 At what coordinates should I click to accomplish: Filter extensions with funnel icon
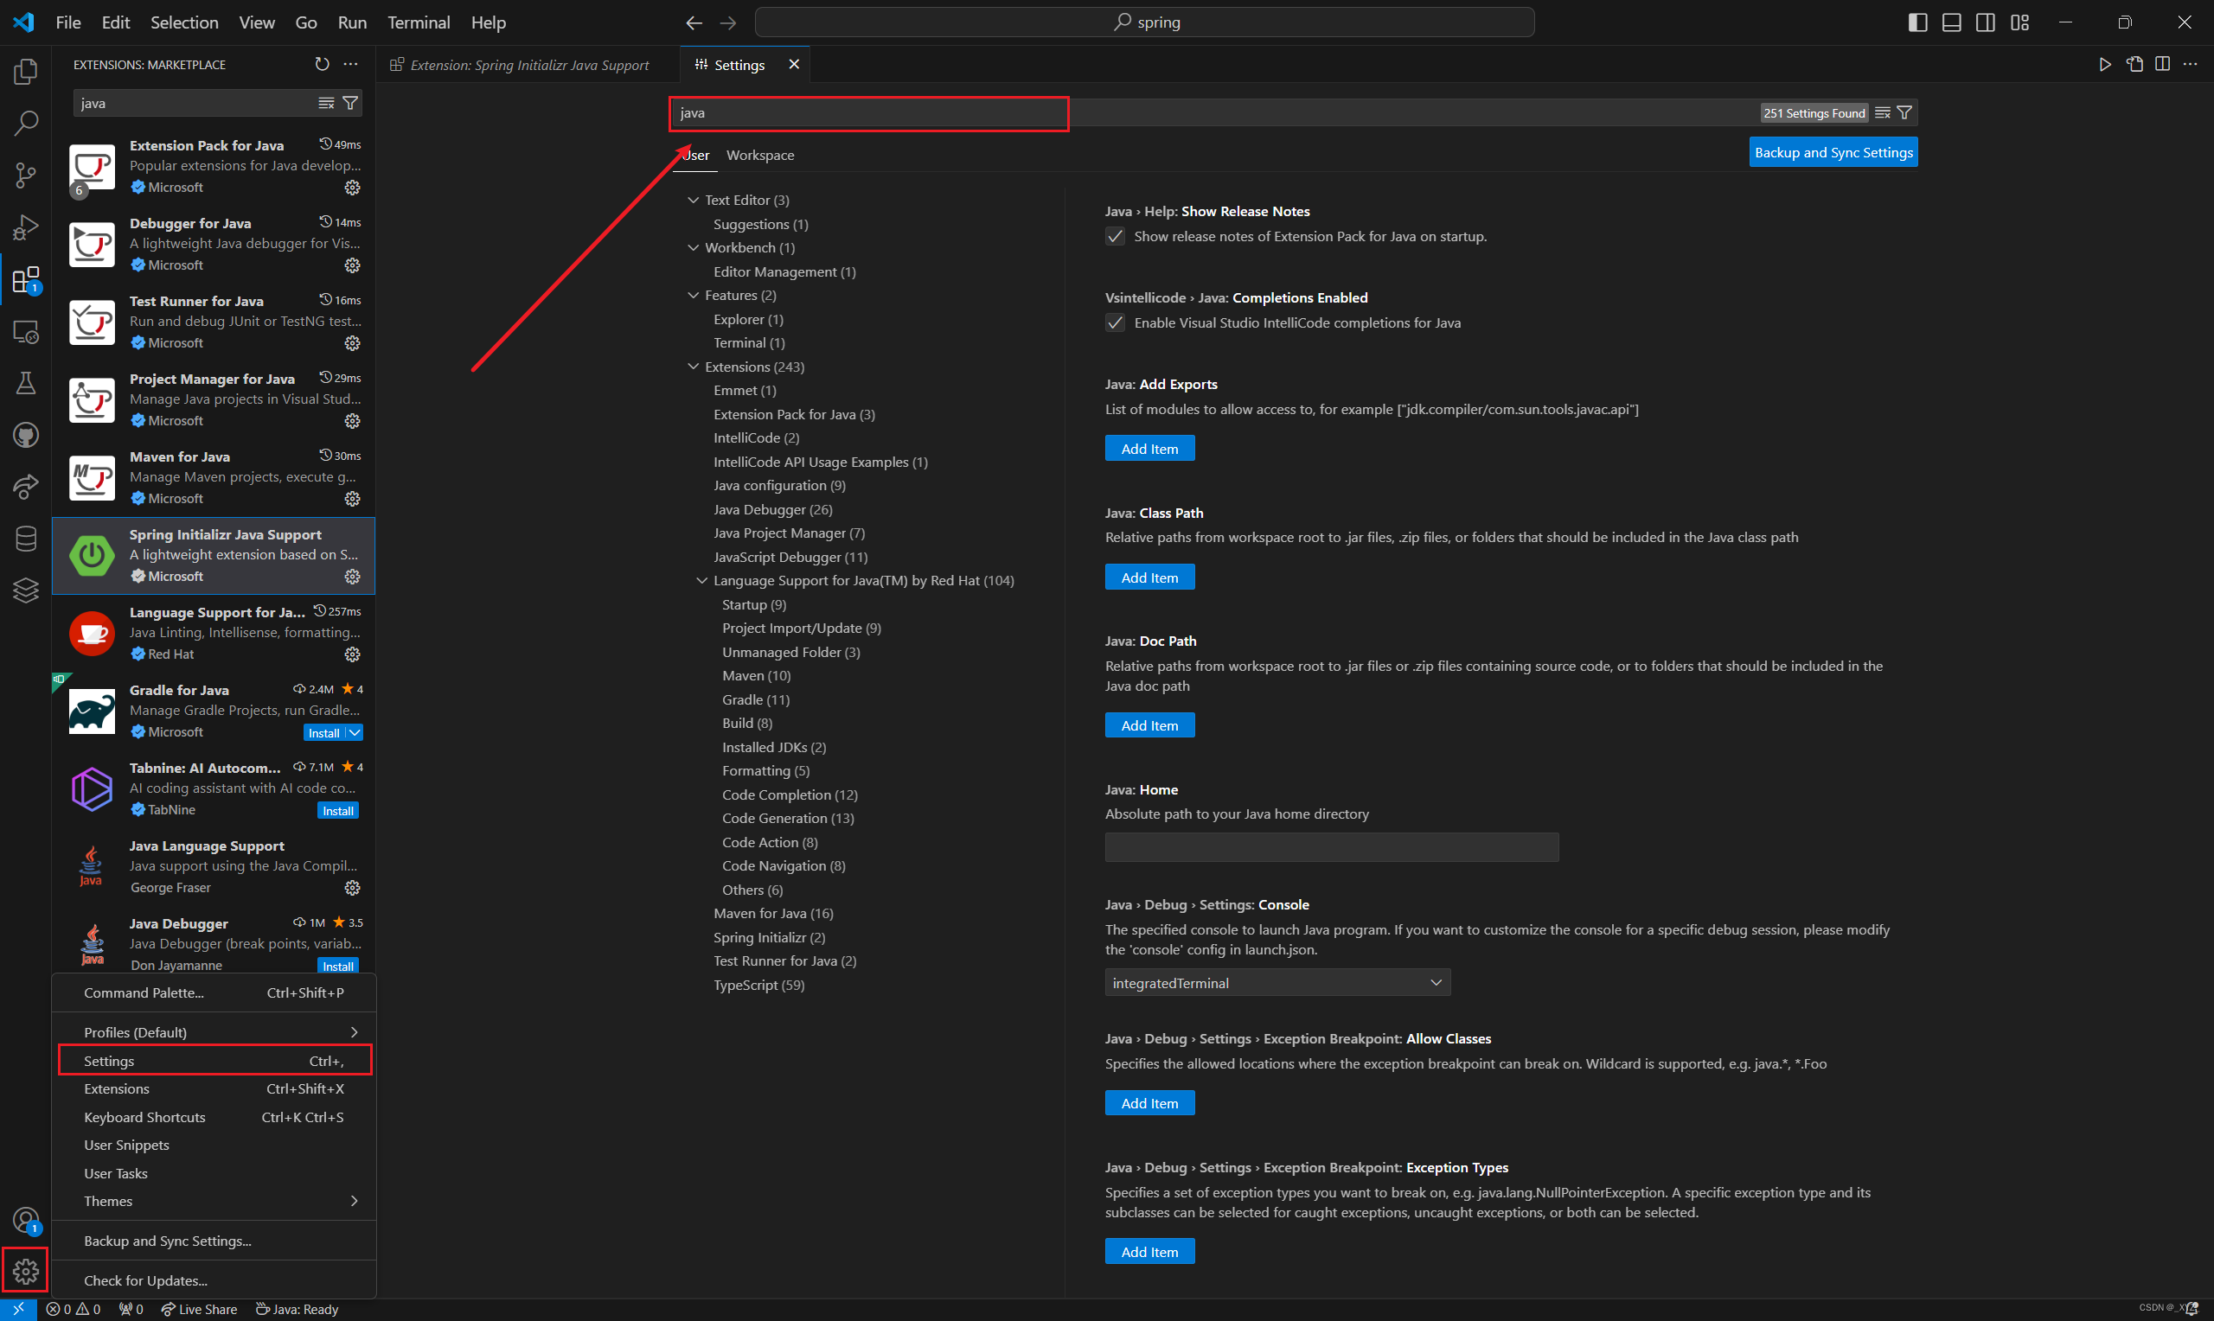[x=351, y=103]
